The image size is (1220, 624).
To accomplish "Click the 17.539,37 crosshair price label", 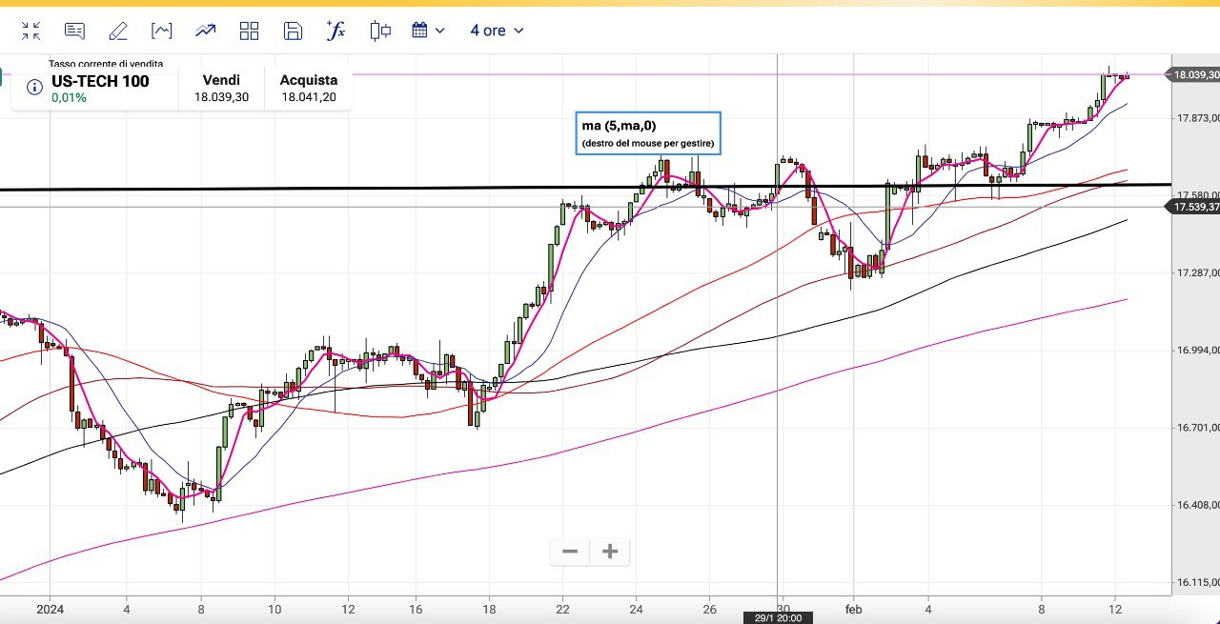I will point(1197,207).
